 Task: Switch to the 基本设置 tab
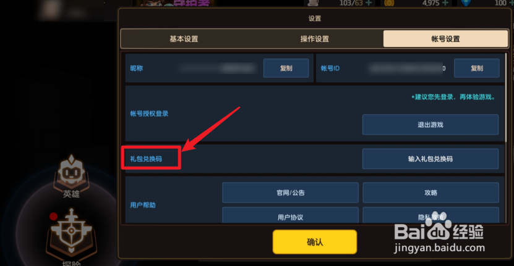[184, 39]
